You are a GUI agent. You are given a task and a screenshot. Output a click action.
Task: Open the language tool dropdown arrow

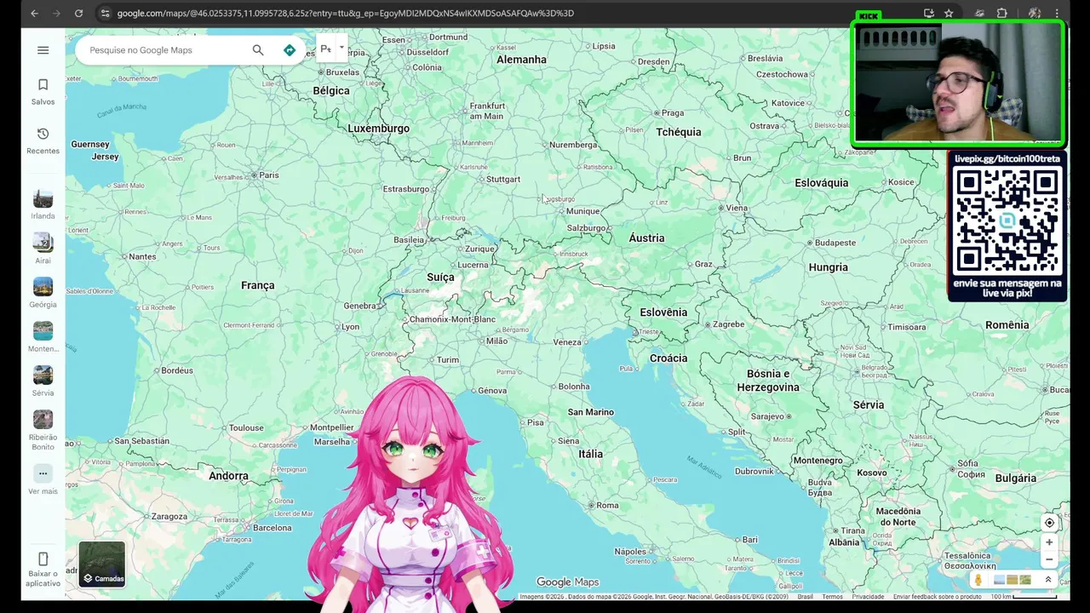tap(341, 49)
